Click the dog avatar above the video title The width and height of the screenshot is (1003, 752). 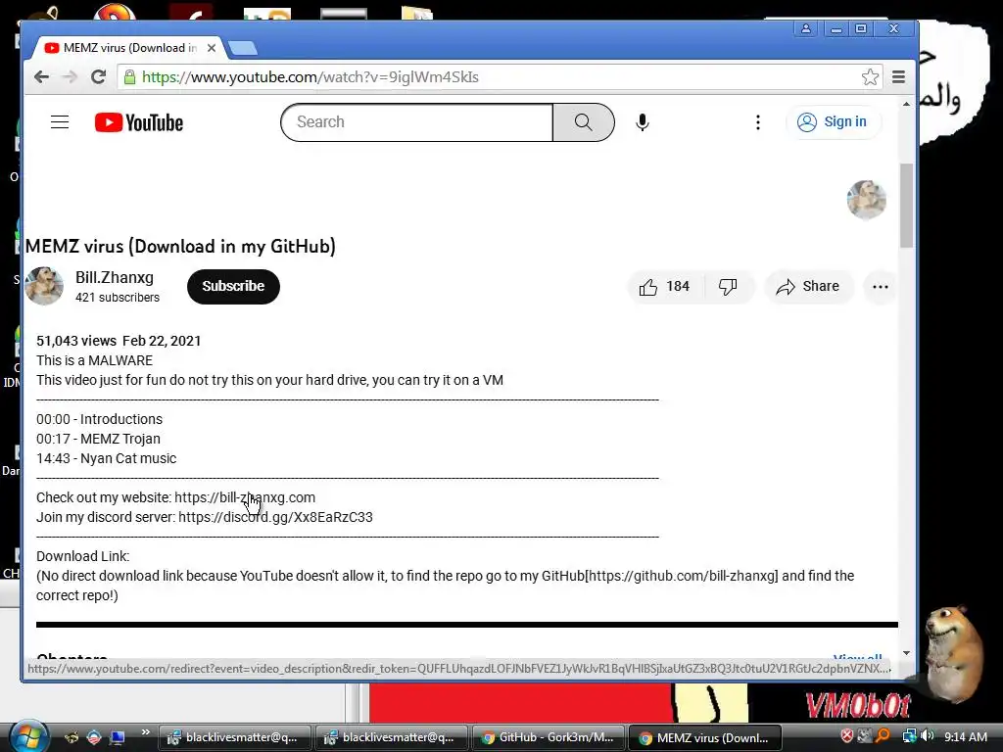[x=866, y=200]
